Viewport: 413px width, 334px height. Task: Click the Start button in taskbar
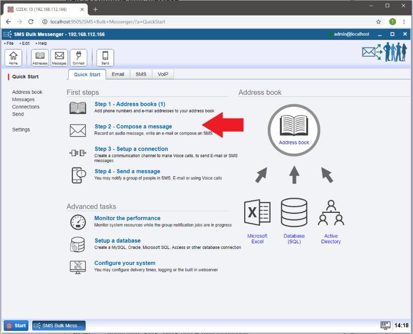[16, 325]
